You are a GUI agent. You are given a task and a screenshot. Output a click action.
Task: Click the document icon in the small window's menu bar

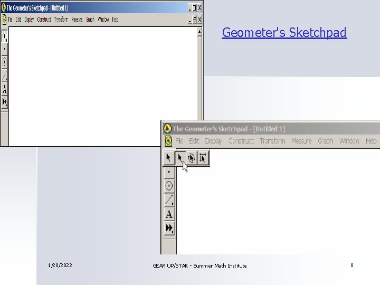(x=4, y=20)
